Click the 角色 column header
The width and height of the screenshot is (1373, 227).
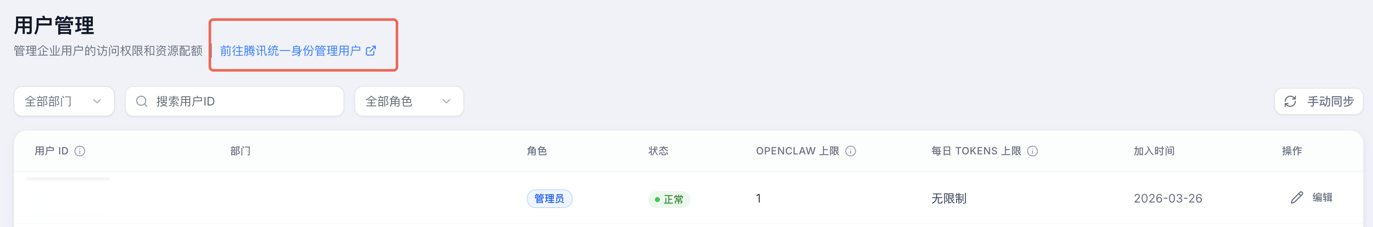pos(537,151)
